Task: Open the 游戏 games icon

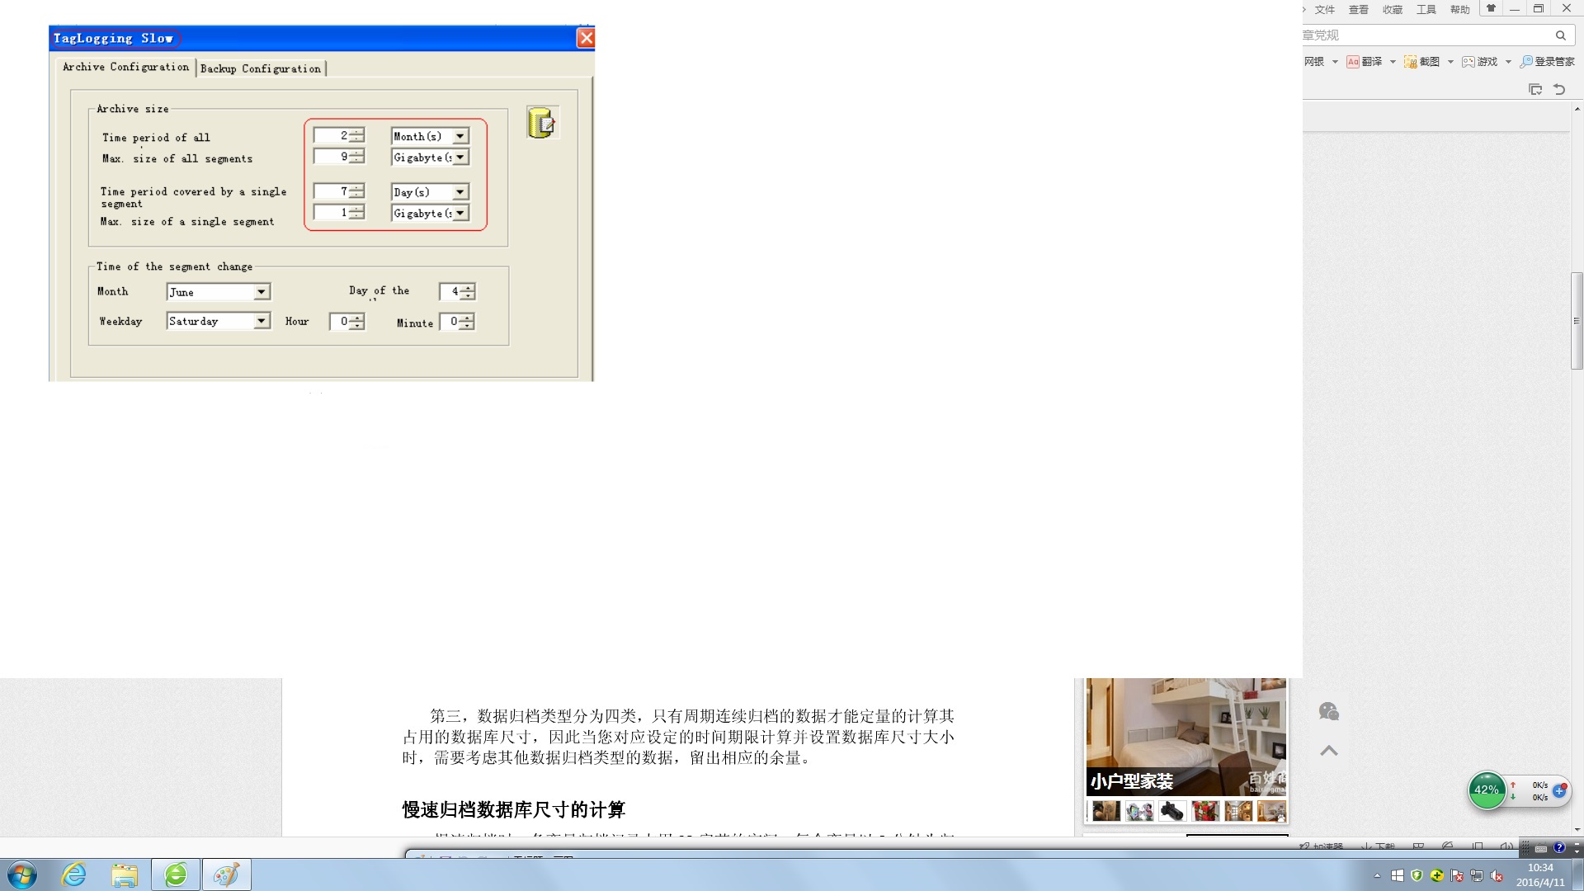Action: [x=1468, y=62]
